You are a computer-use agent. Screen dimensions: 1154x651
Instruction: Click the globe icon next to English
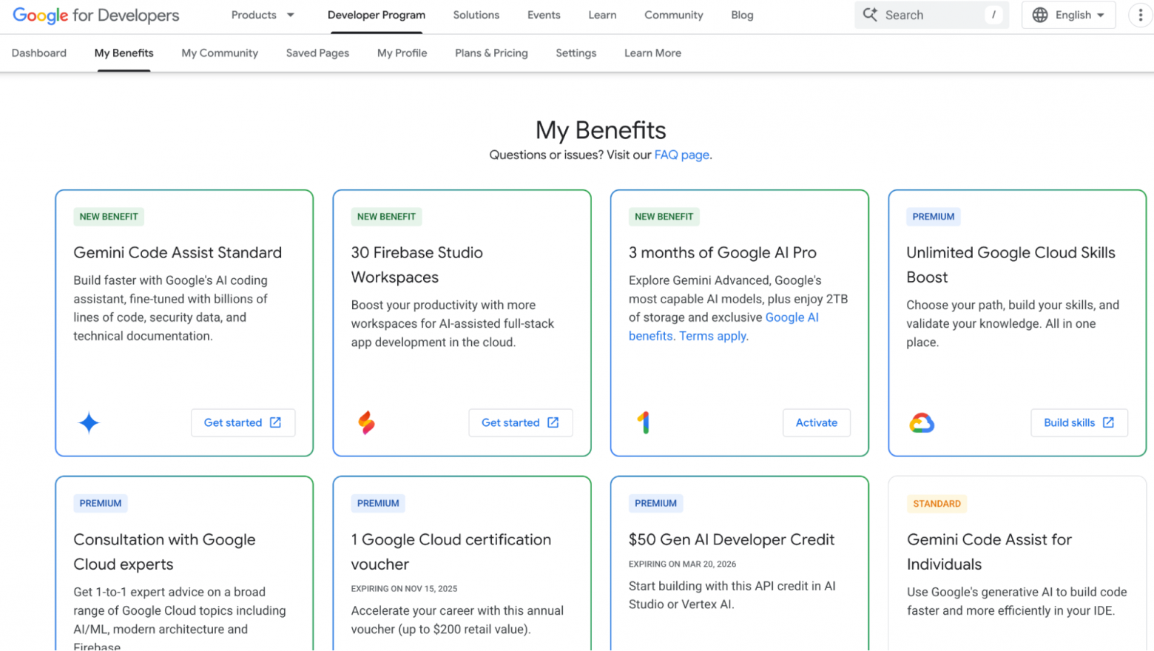coord(1040,15)
